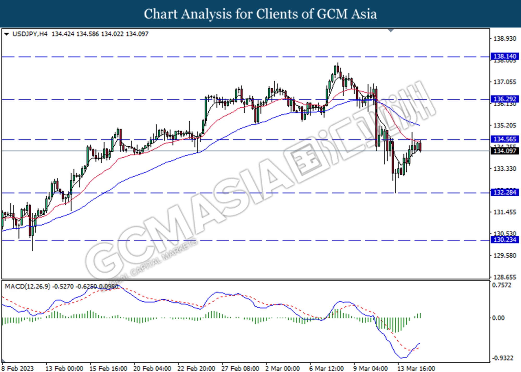Select the 13 Feb 00:00 time label
Viewport: 521px width, 372px height.
(x=64, y=368)
